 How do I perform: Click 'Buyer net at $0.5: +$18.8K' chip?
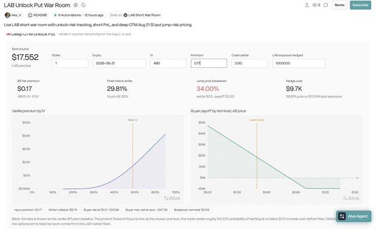click(101, 210)
